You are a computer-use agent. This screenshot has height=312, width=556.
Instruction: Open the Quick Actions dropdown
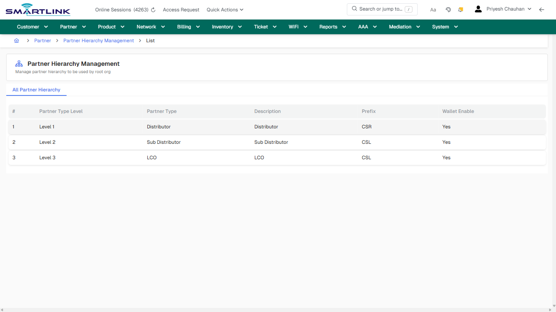pyautogui.click(x=225, y=9)
